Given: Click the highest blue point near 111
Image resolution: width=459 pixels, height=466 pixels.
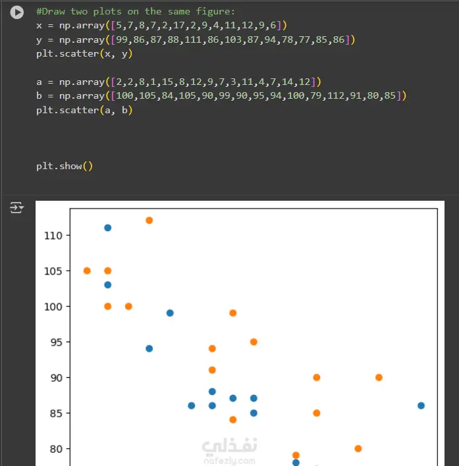Looking at the screenshot, I should coord(108,228).
